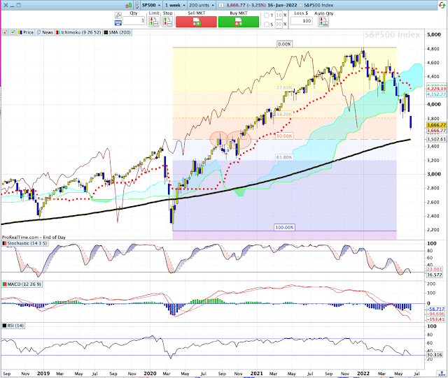This screenshot has height=378, width=448.
Task: Click the blue keyboard shortcuts icon
Action: [118, 23]
